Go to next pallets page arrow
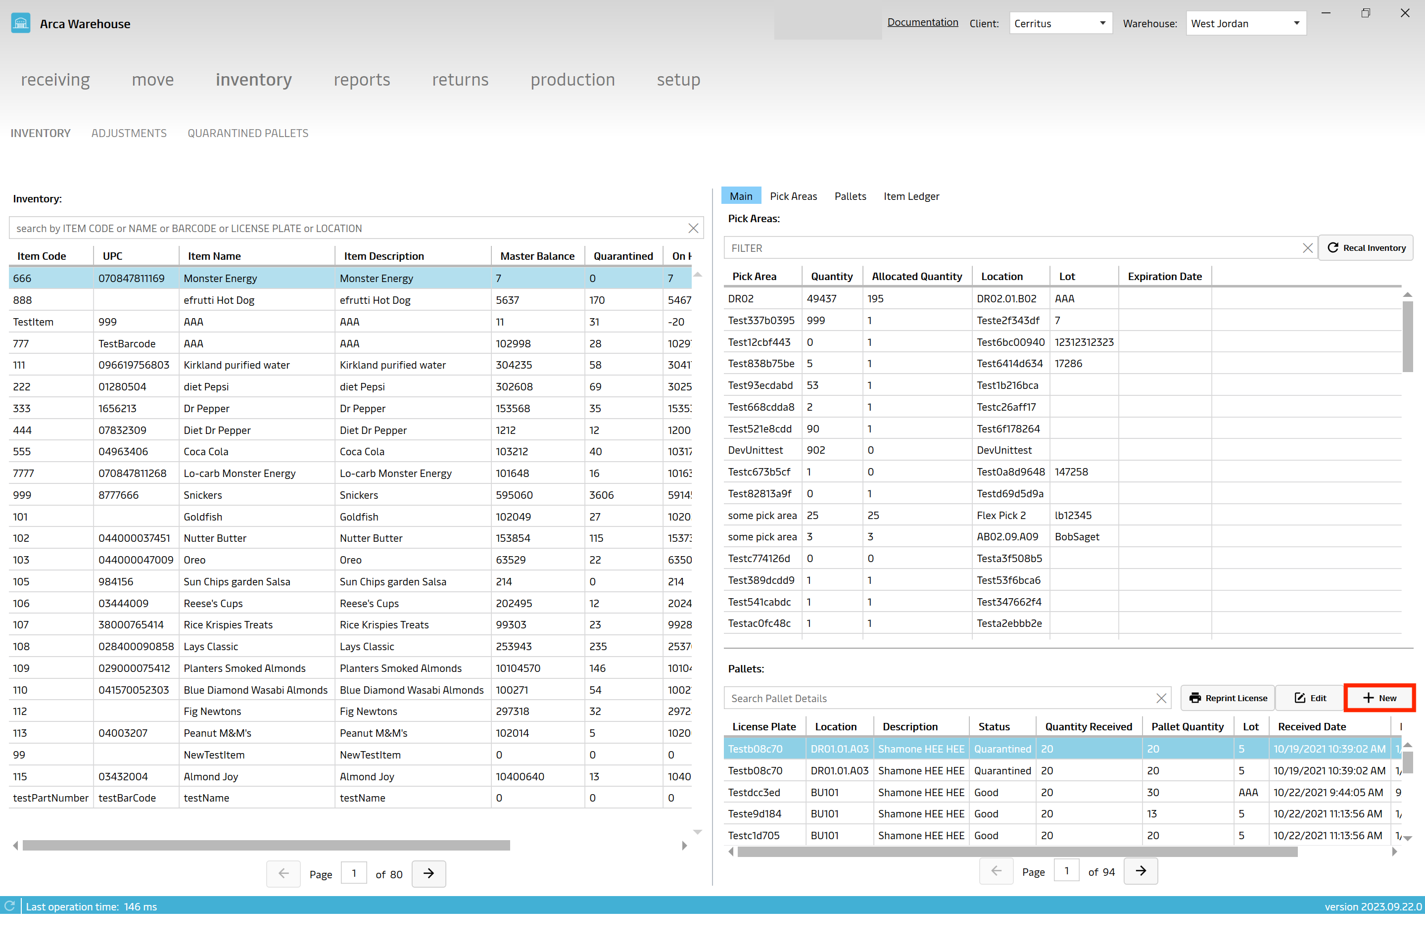1425x950 pixels. tap(1140, 871)
